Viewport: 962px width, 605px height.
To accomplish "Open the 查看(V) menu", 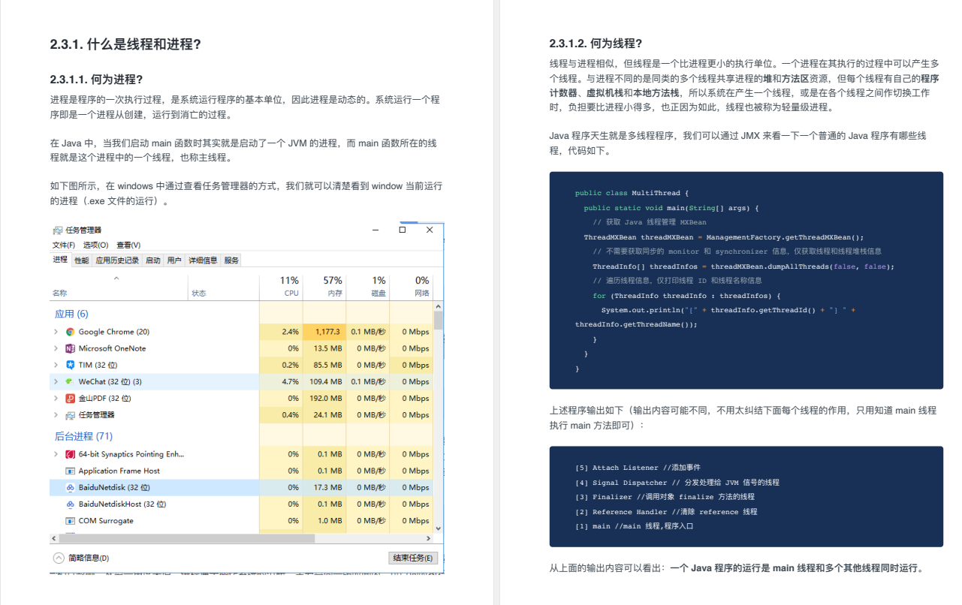I will click(128, 245).
